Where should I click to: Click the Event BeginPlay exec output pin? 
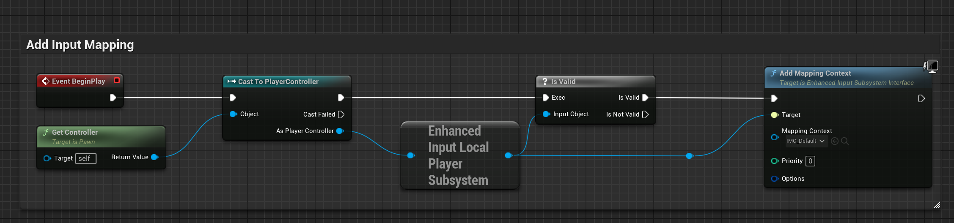[113, 98]
